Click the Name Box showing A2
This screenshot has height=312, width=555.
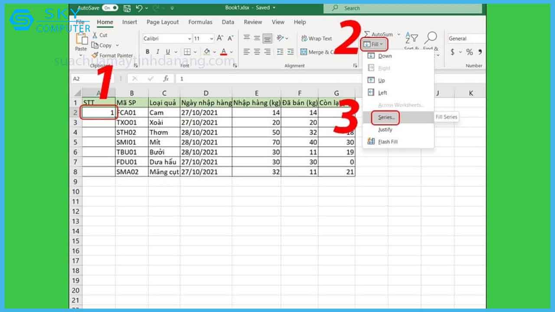(93, 79)
